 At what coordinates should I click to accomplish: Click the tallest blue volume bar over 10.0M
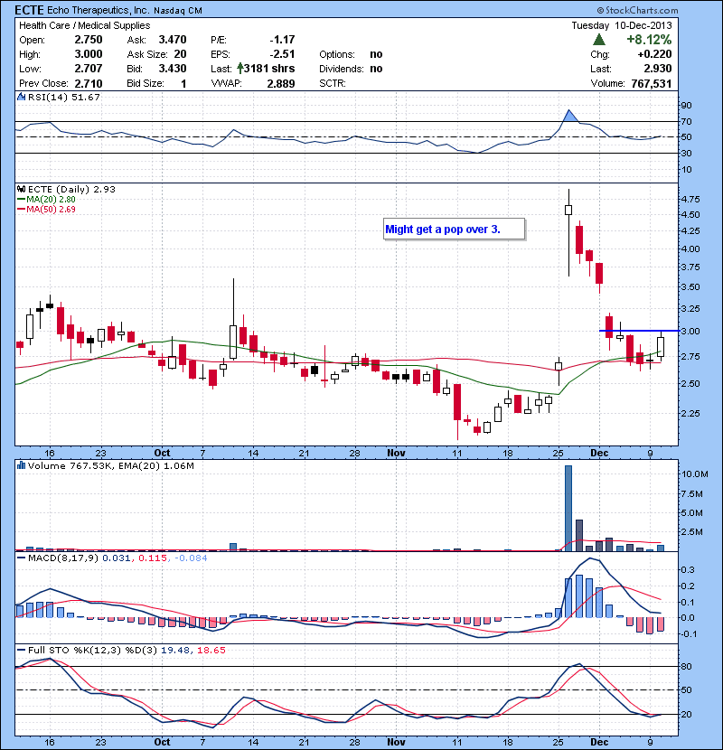[568, 508]
